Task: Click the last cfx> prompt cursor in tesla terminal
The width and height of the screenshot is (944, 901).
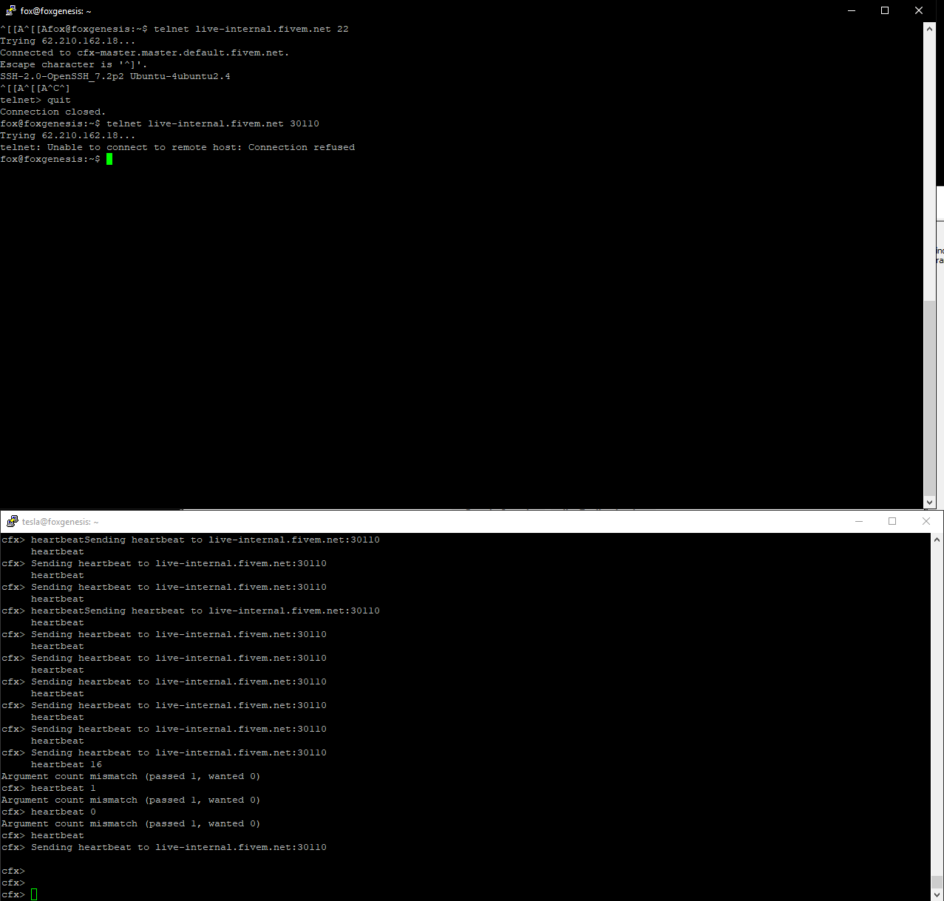Action: 34,894
